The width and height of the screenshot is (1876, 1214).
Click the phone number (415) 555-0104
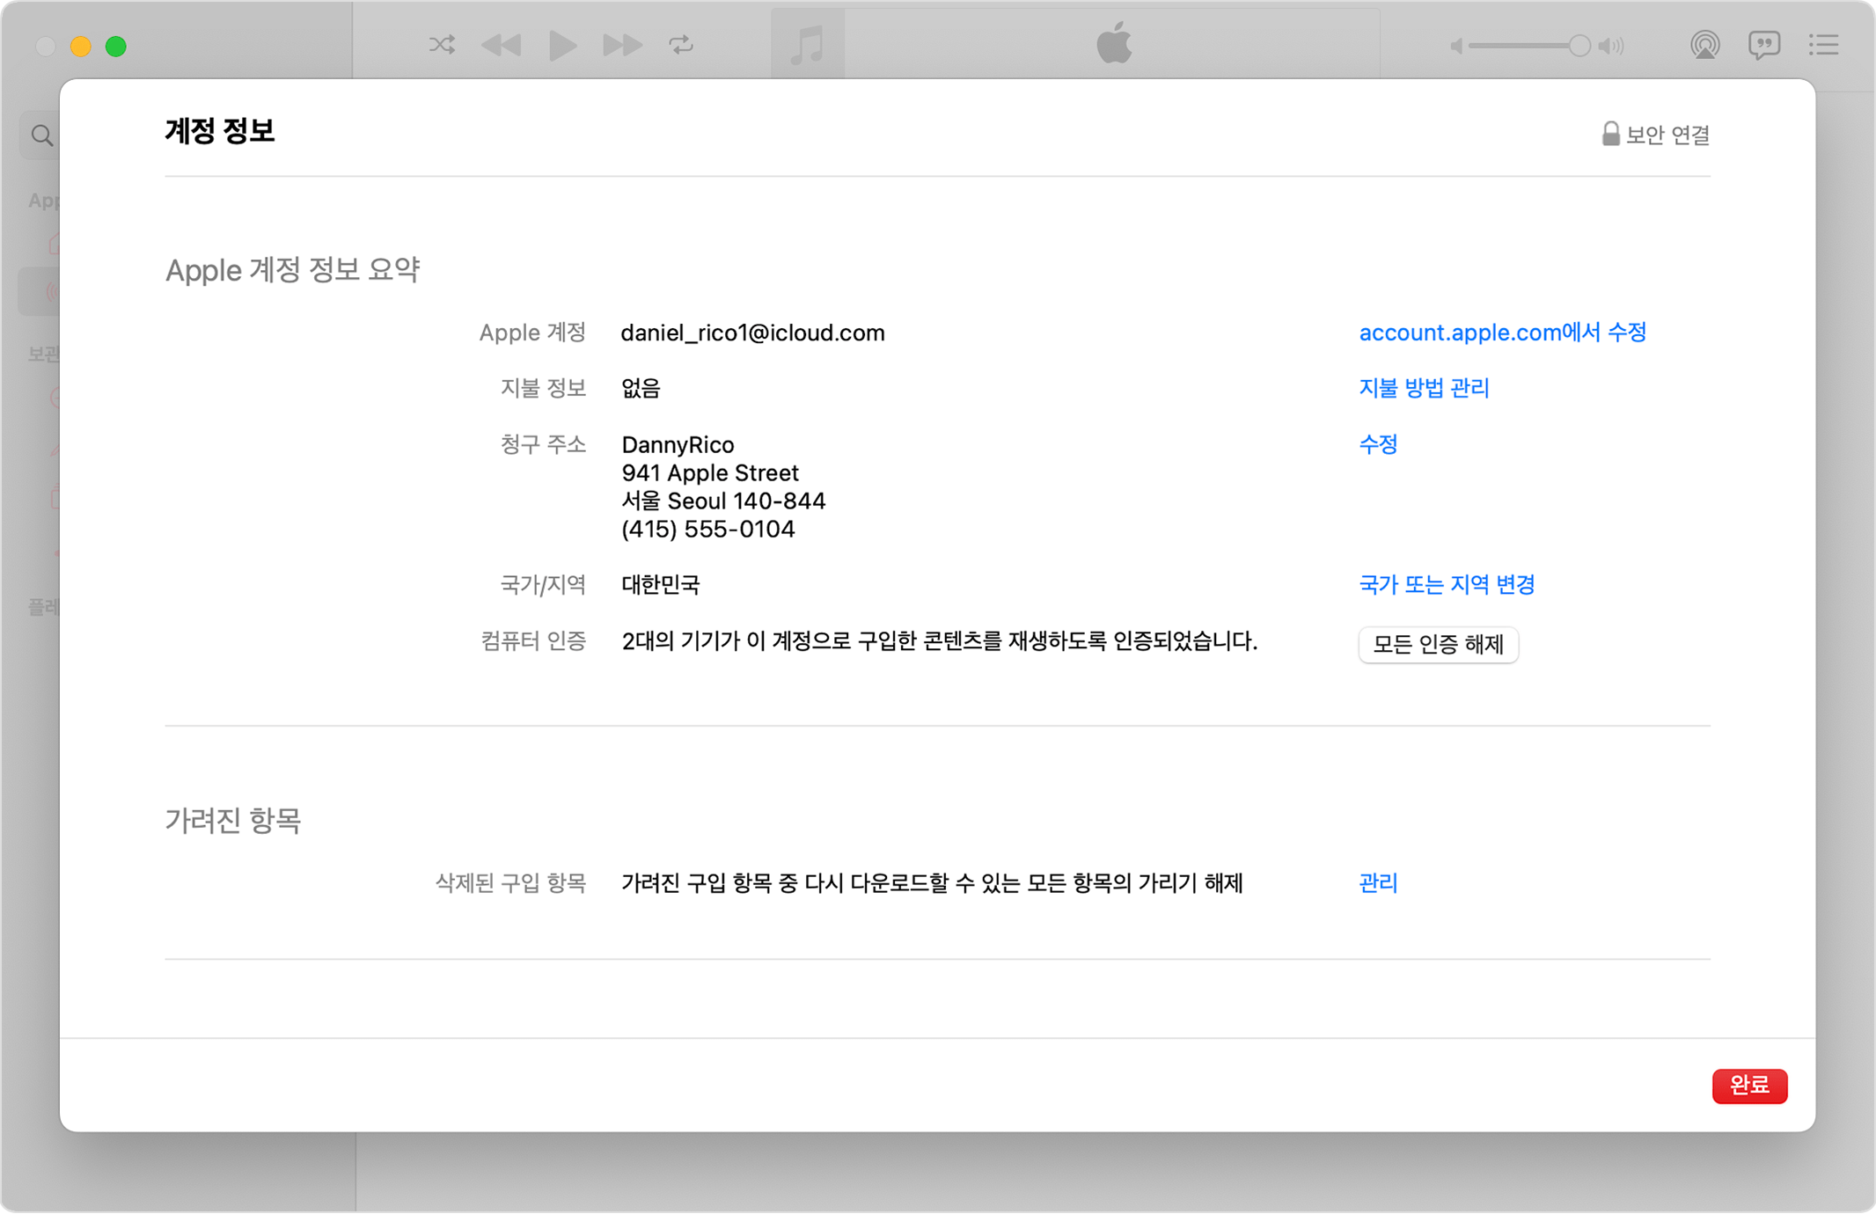[x=708, y=530]
